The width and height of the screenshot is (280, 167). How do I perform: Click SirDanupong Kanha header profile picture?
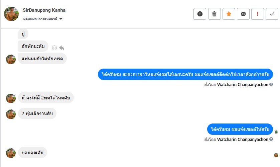coord(11,14)
